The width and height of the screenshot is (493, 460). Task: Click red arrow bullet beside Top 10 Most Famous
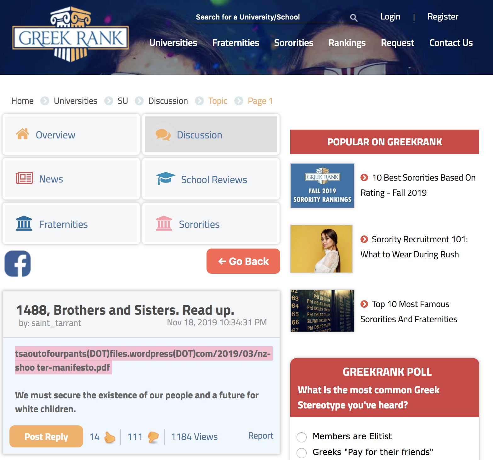point(364,304)
